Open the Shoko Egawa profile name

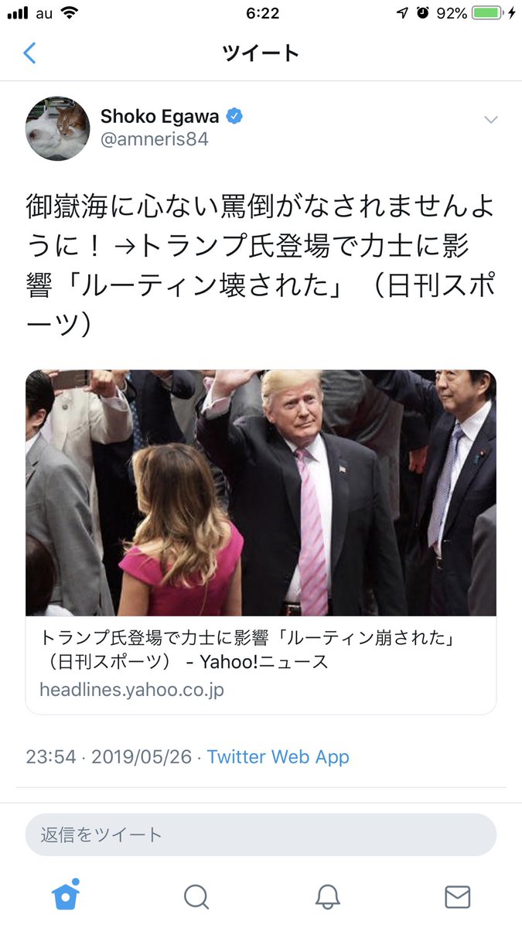point(160,117)
